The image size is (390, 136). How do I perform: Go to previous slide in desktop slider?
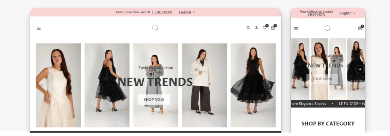pyautogui.click(x=42, y=85)
